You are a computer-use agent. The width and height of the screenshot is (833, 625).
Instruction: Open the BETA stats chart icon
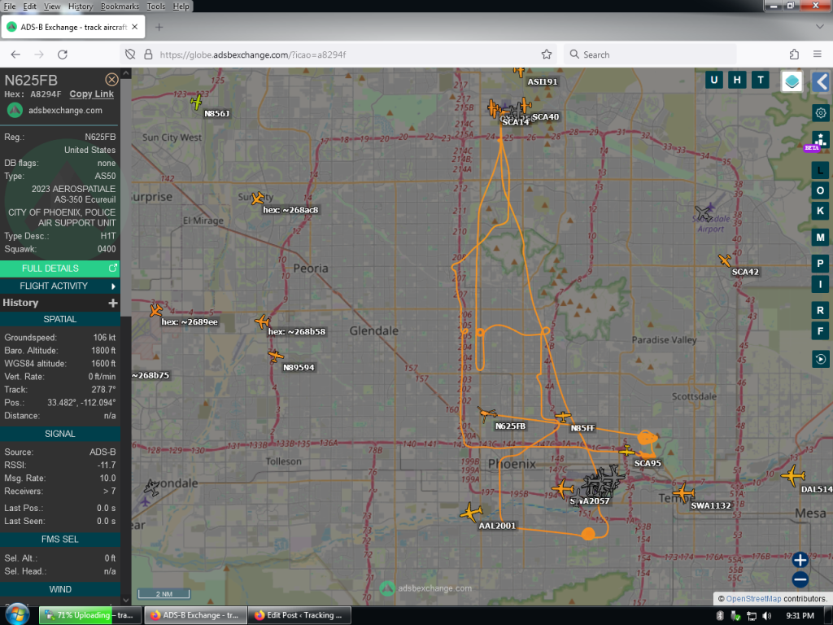(x=821, y=141)
